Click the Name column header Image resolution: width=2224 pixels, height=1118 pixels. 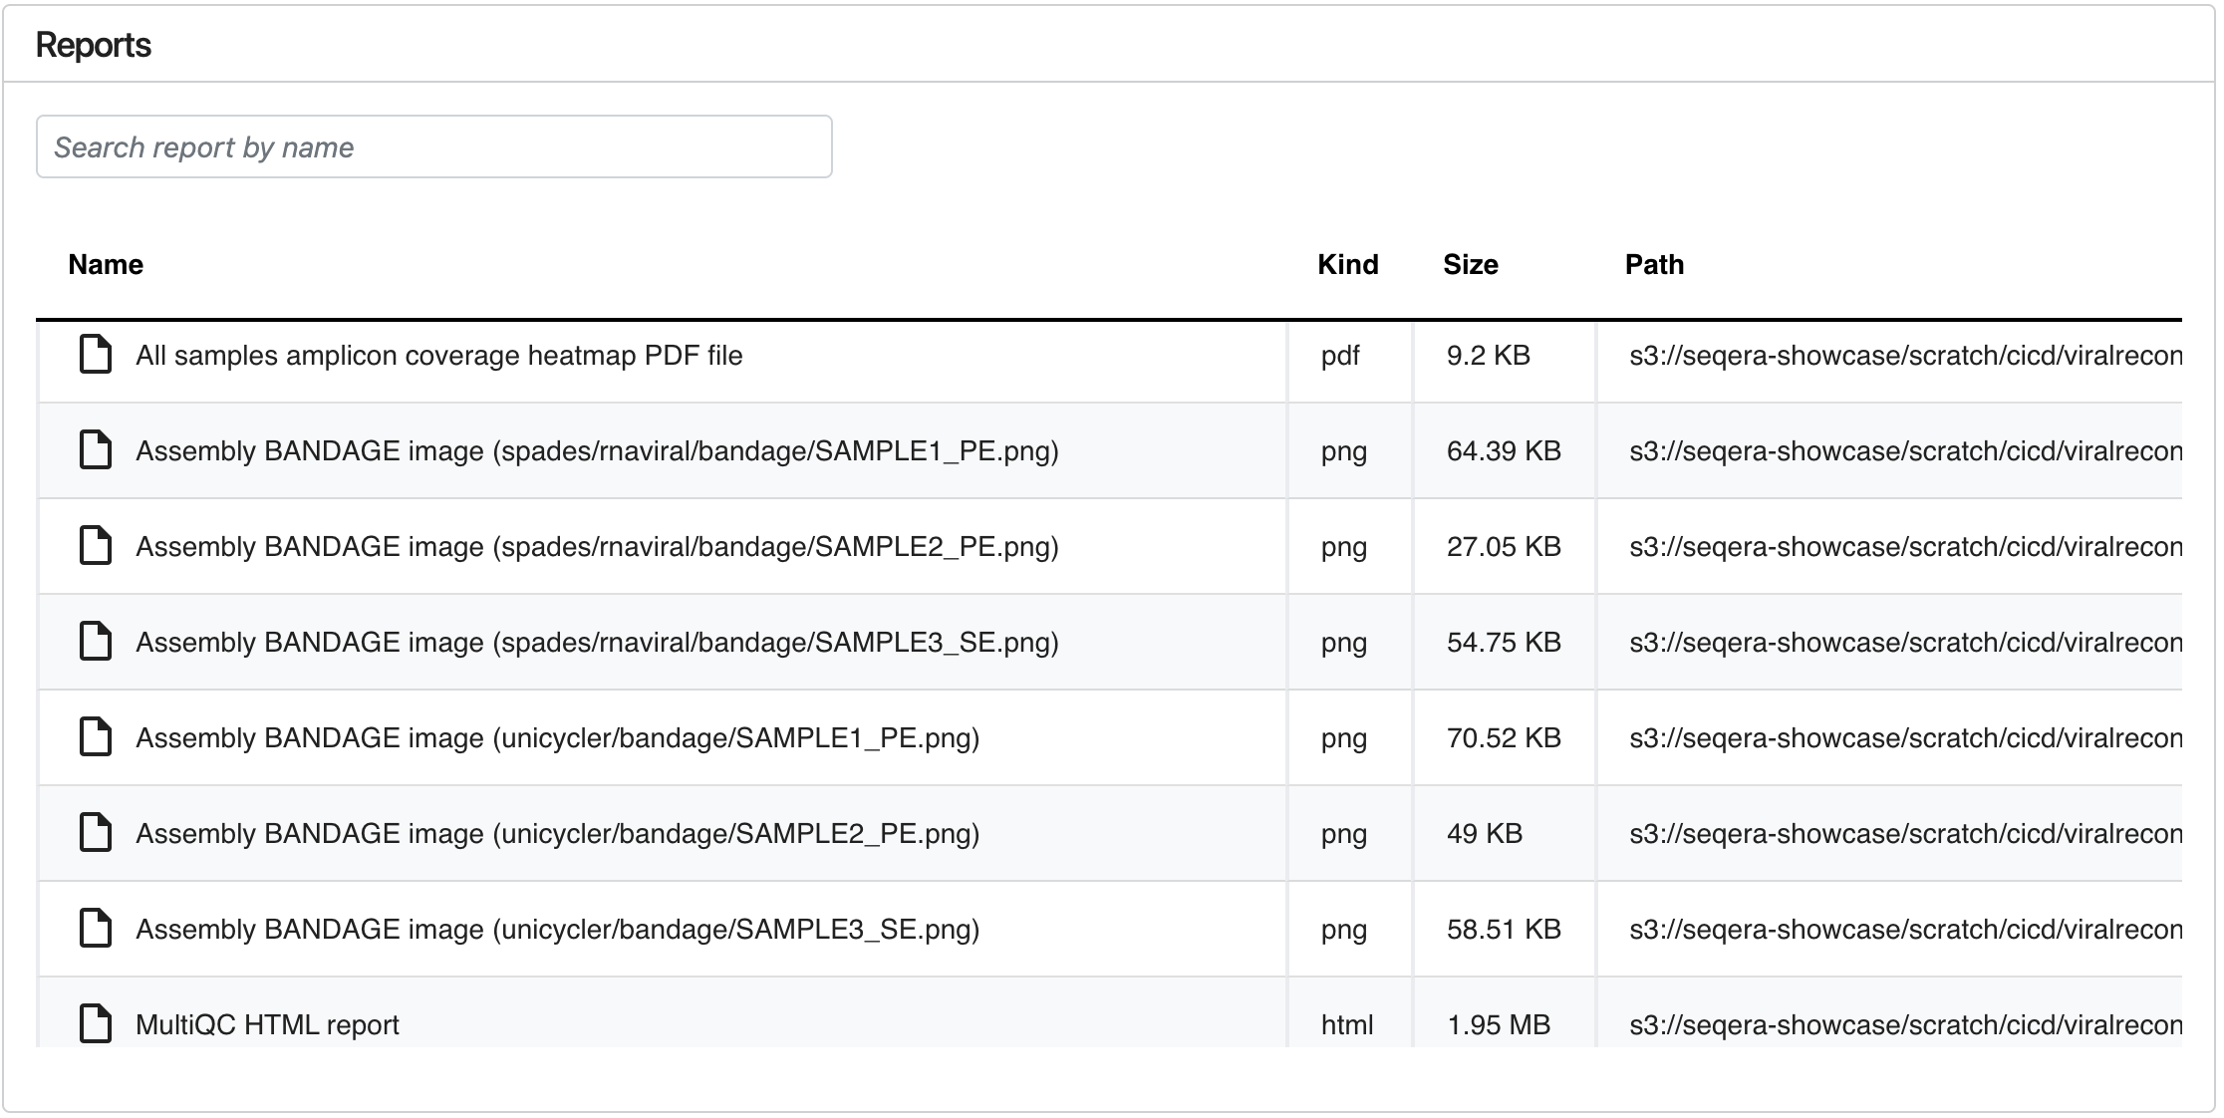click(x=106, y=265)
